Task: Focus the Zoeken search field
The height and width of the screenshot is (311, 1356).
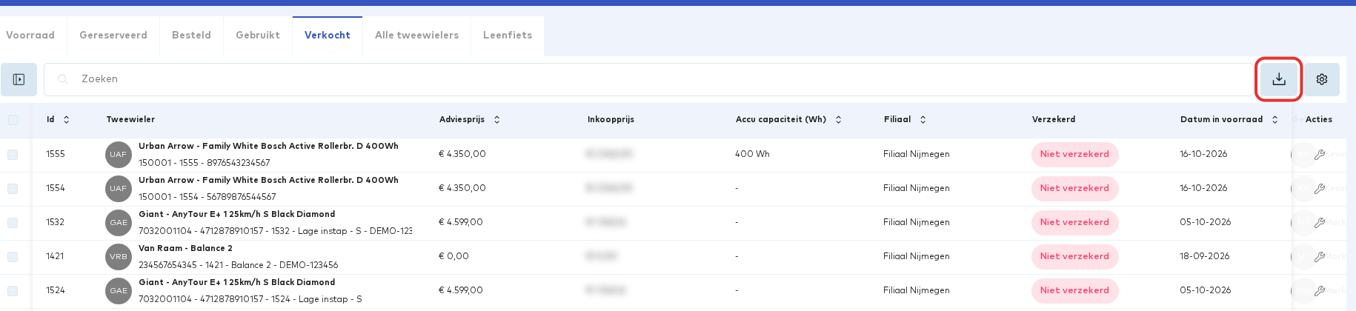Action: pyautogui.click(x=648, y=79)
